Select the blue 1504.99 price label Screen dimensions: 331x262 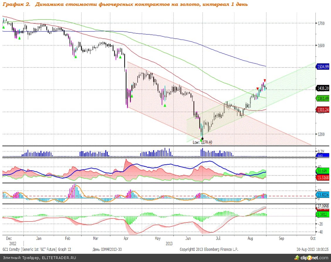(x=323, y=67)
